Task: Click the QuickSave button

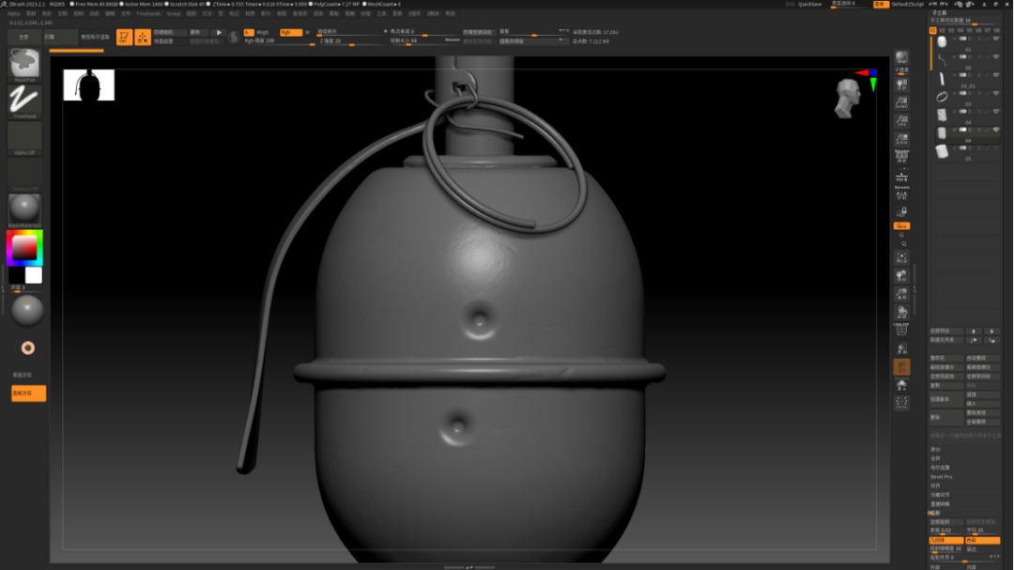Action: [809, 4]
